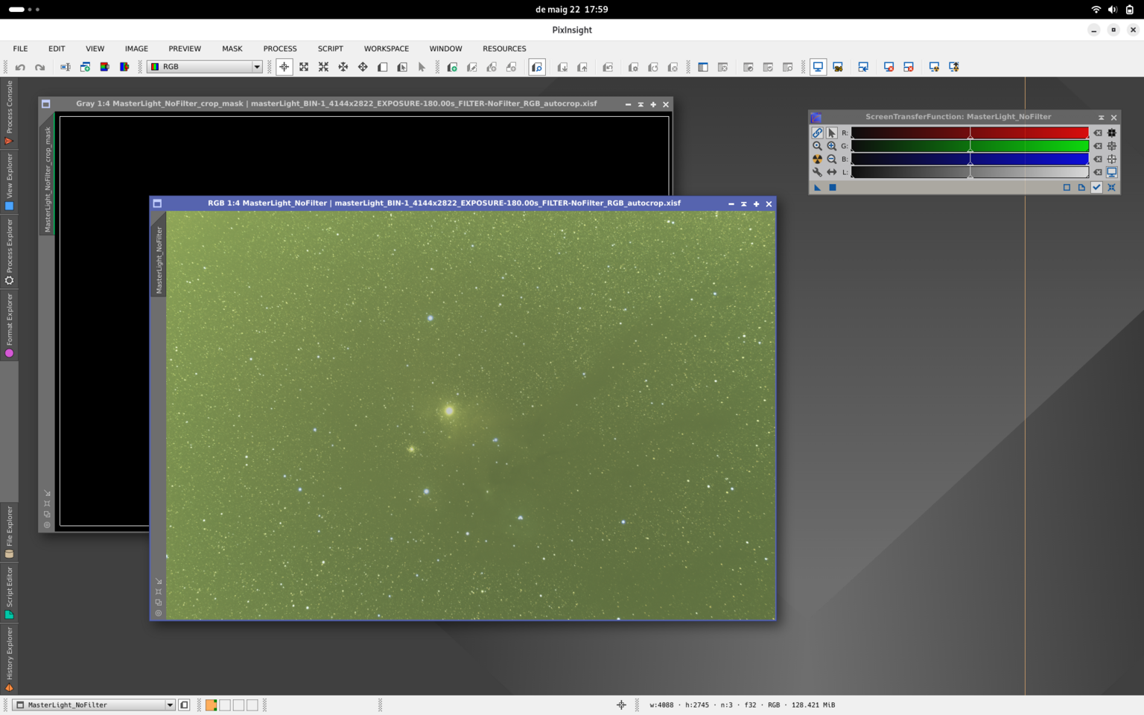Apply Auto Stretch with the nuclear icon
The width and height of the screenshot is (1144, 715).
(x=817, y=159)
